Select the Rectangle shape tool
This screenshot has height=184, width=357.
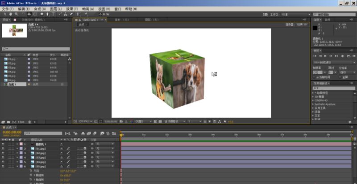pos(42,14)
